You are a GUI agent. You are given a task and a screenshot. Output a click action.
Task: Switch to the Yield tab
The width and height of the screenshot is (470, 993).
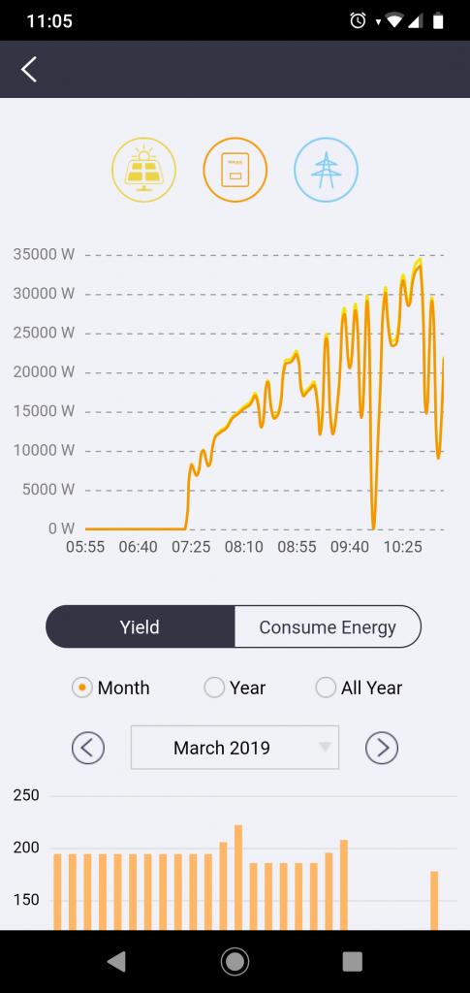[x=141, y=627]
